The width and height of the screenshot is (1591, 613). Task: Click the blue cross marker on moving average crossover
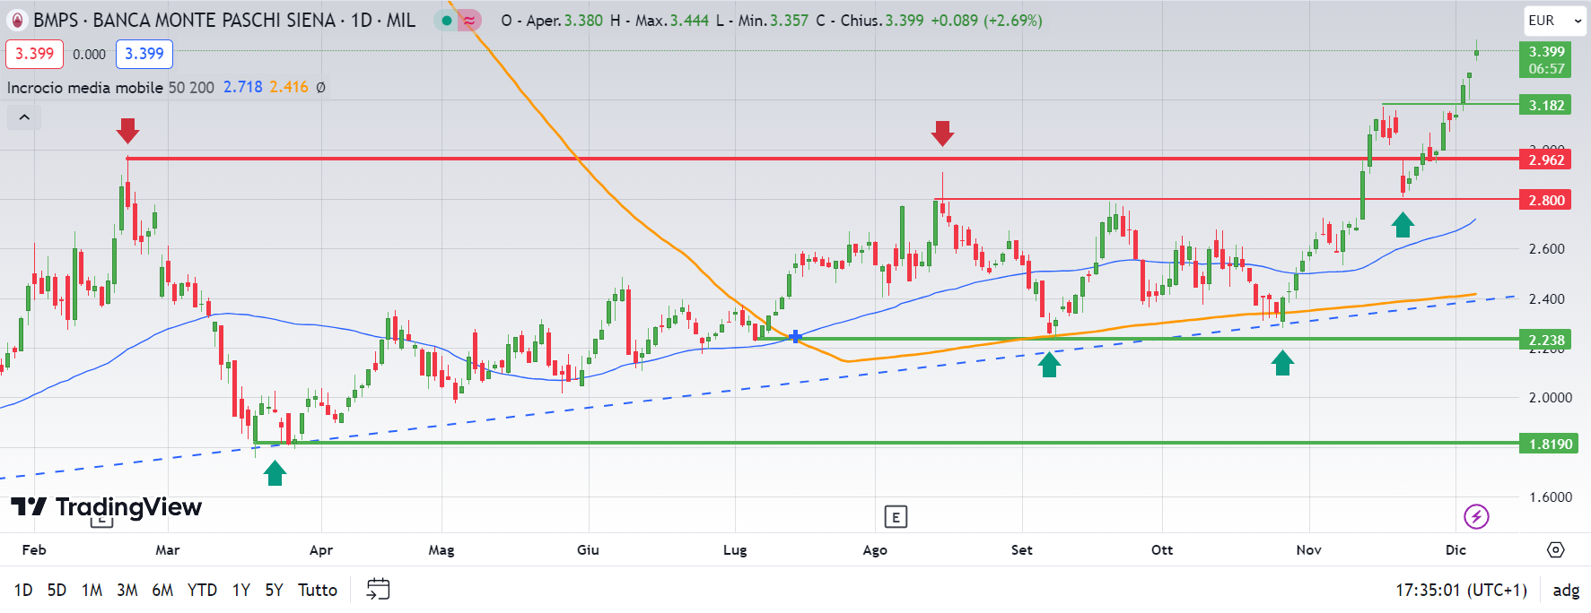tap(795, 337)
